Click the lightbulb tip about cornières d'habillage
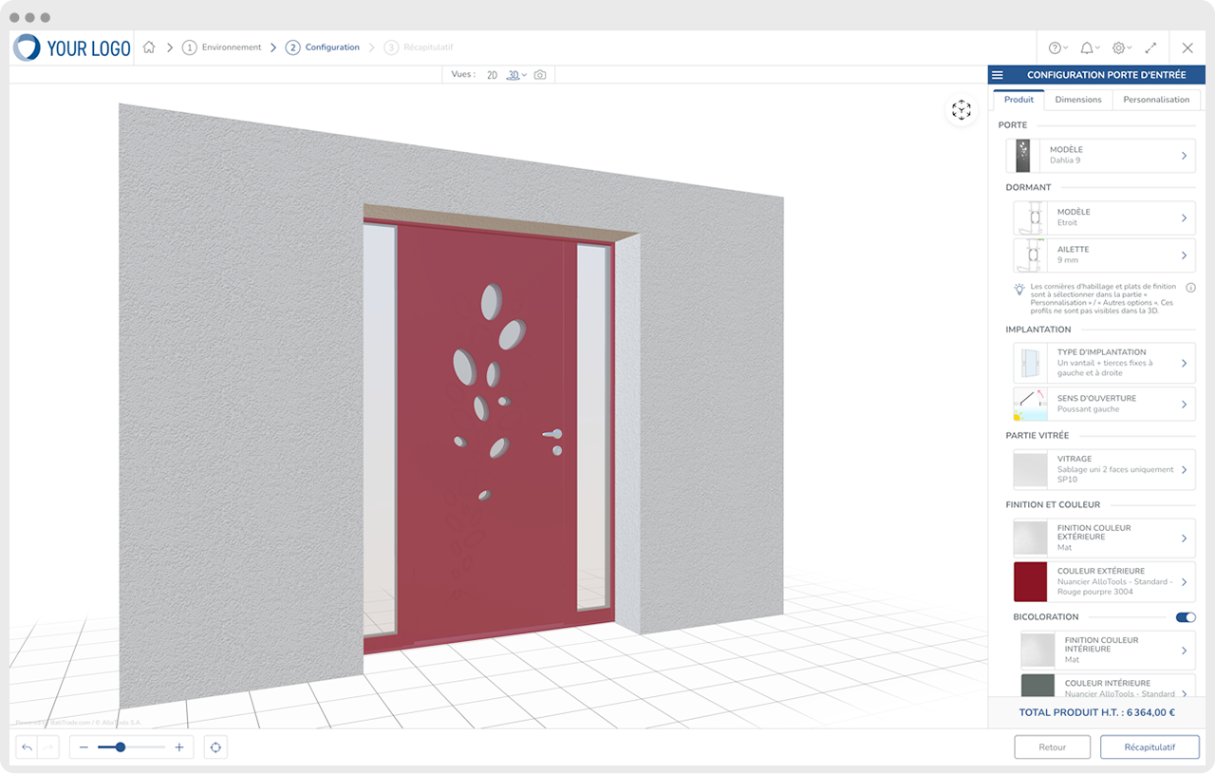This screenshot has height=774, width=1215. coord(1094,297)
